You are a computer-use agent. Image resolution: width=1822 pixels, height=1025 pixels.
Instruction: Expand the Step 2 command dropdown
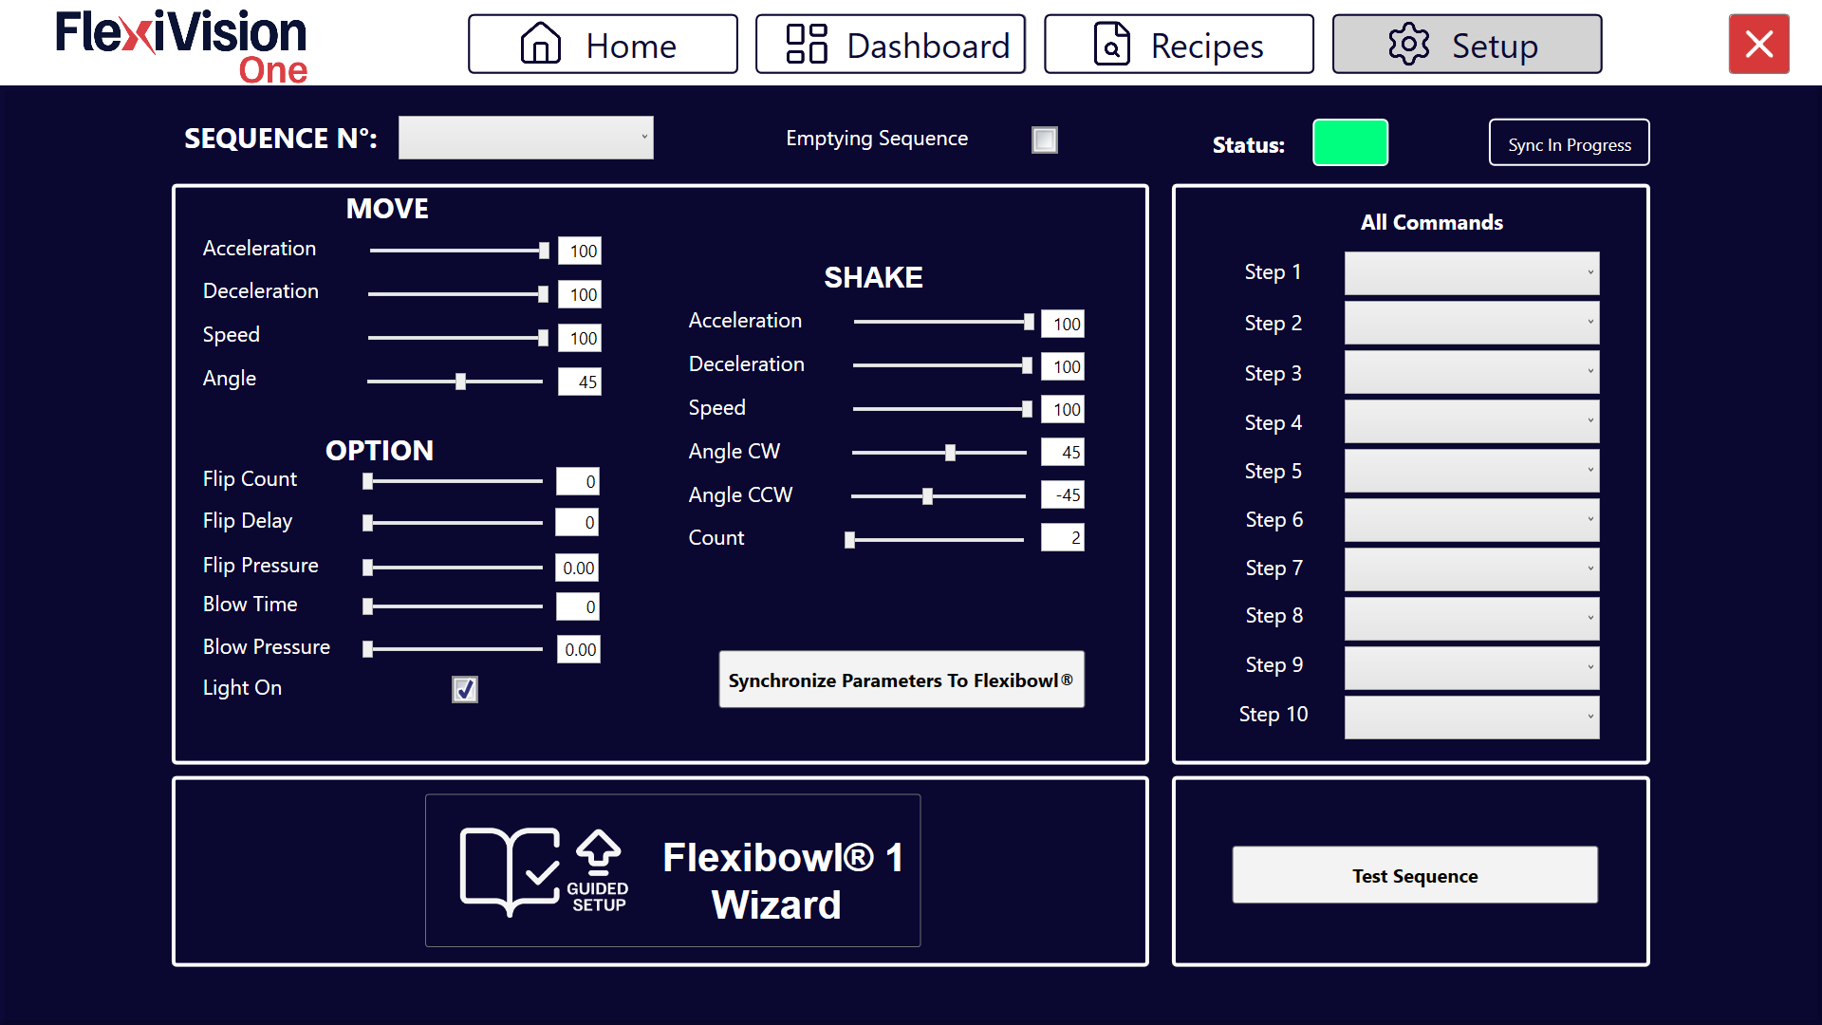(x=1472, y=323)
